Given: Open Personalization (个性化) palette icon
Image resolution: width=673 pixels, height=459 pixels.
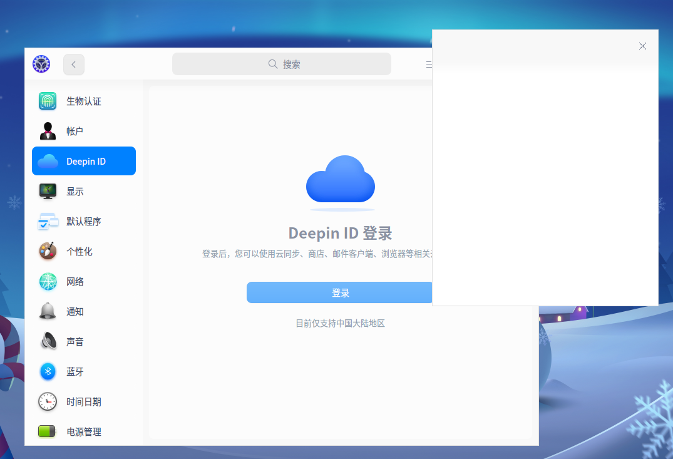Looking at the screenshot, I should coord(47,251).
